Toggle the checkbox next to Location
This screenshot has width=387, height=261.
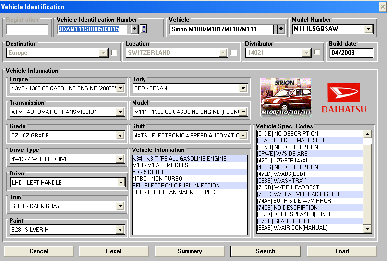coord(234,53)
